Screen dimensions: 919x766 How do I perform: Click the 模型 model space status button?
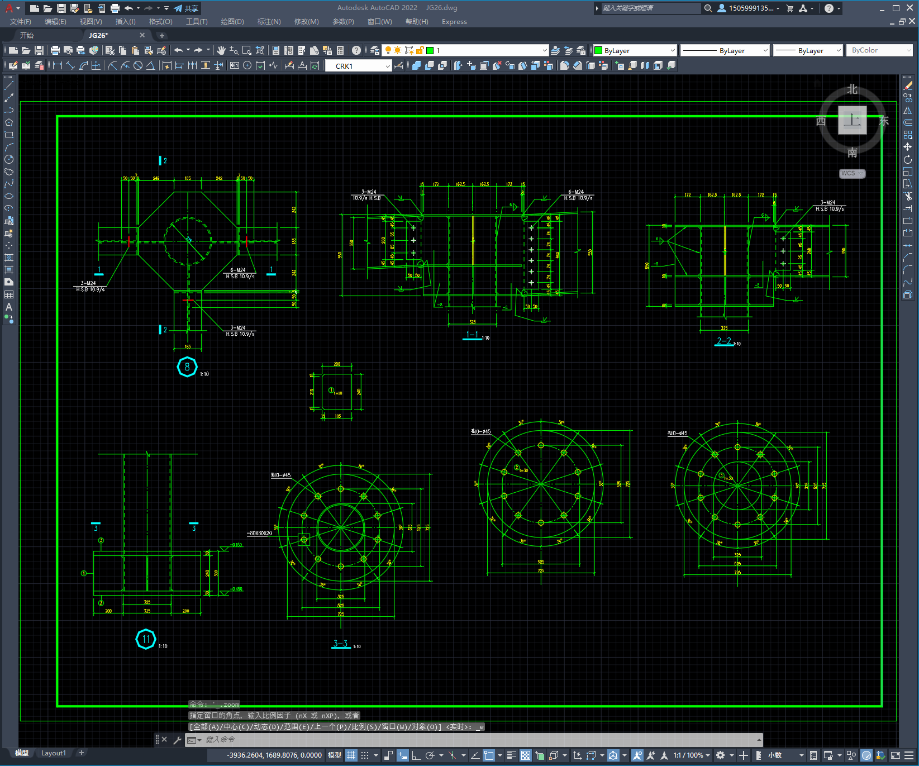click(335, 755)
